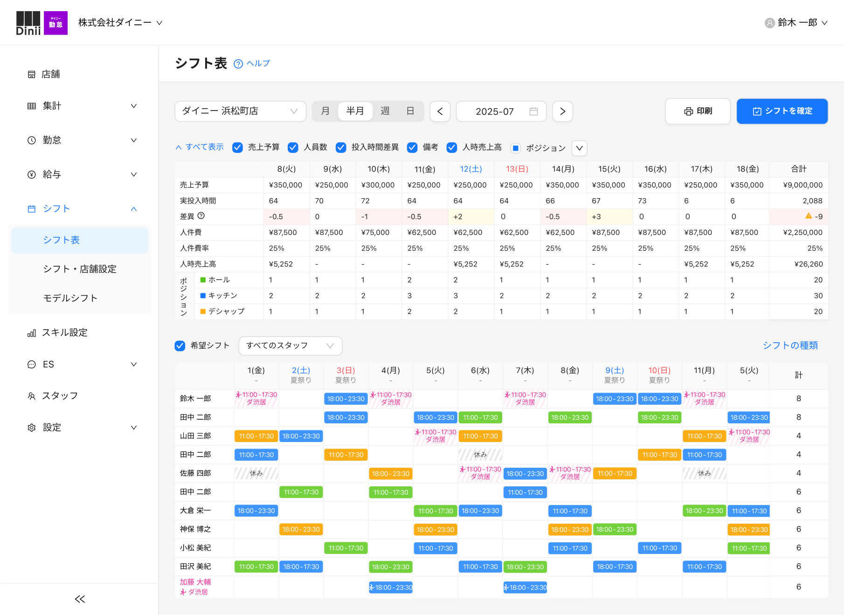844x615 pixels.
Task: Switch to the 週 view tab
Action: pyautogui.click(x=385, y=111)
